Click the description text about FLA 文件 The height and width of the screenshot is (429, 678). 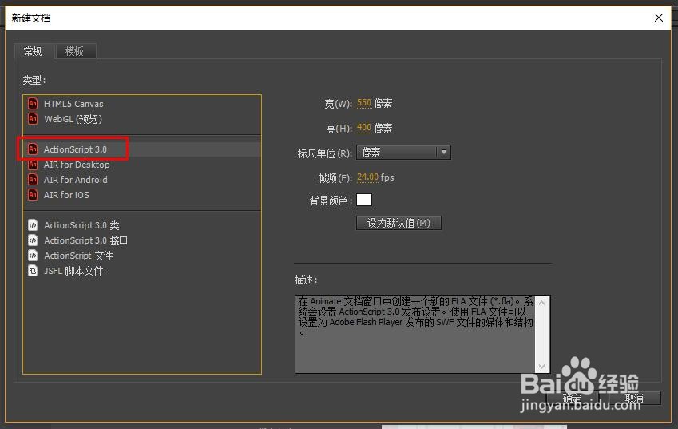415,317
